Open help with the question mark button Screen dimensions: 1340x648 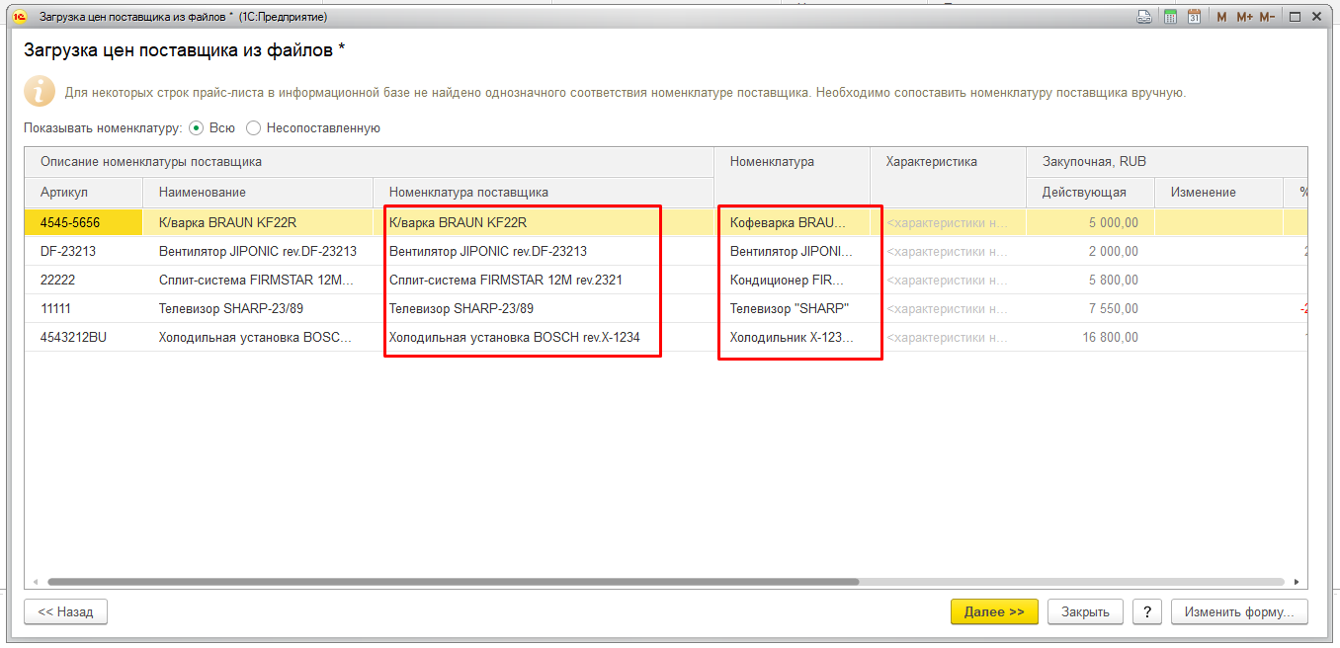click(1146, 611)
